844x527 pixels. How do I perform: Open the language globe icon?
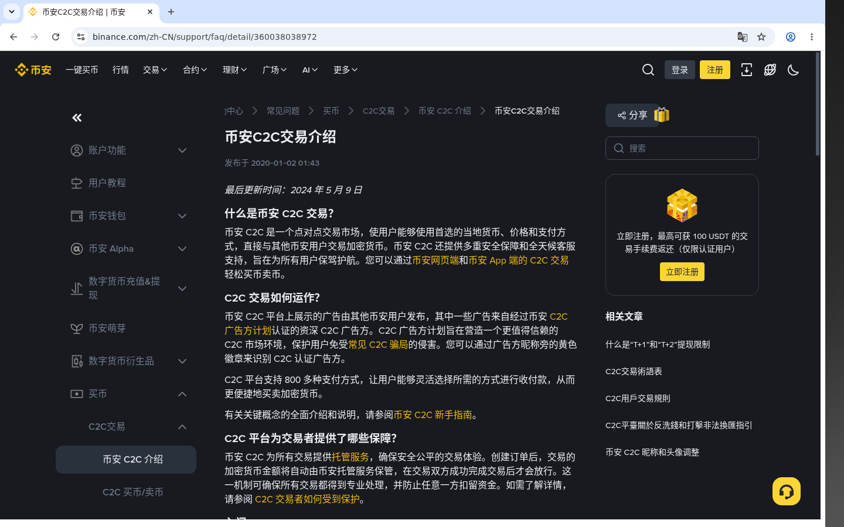tap(770, 70)
